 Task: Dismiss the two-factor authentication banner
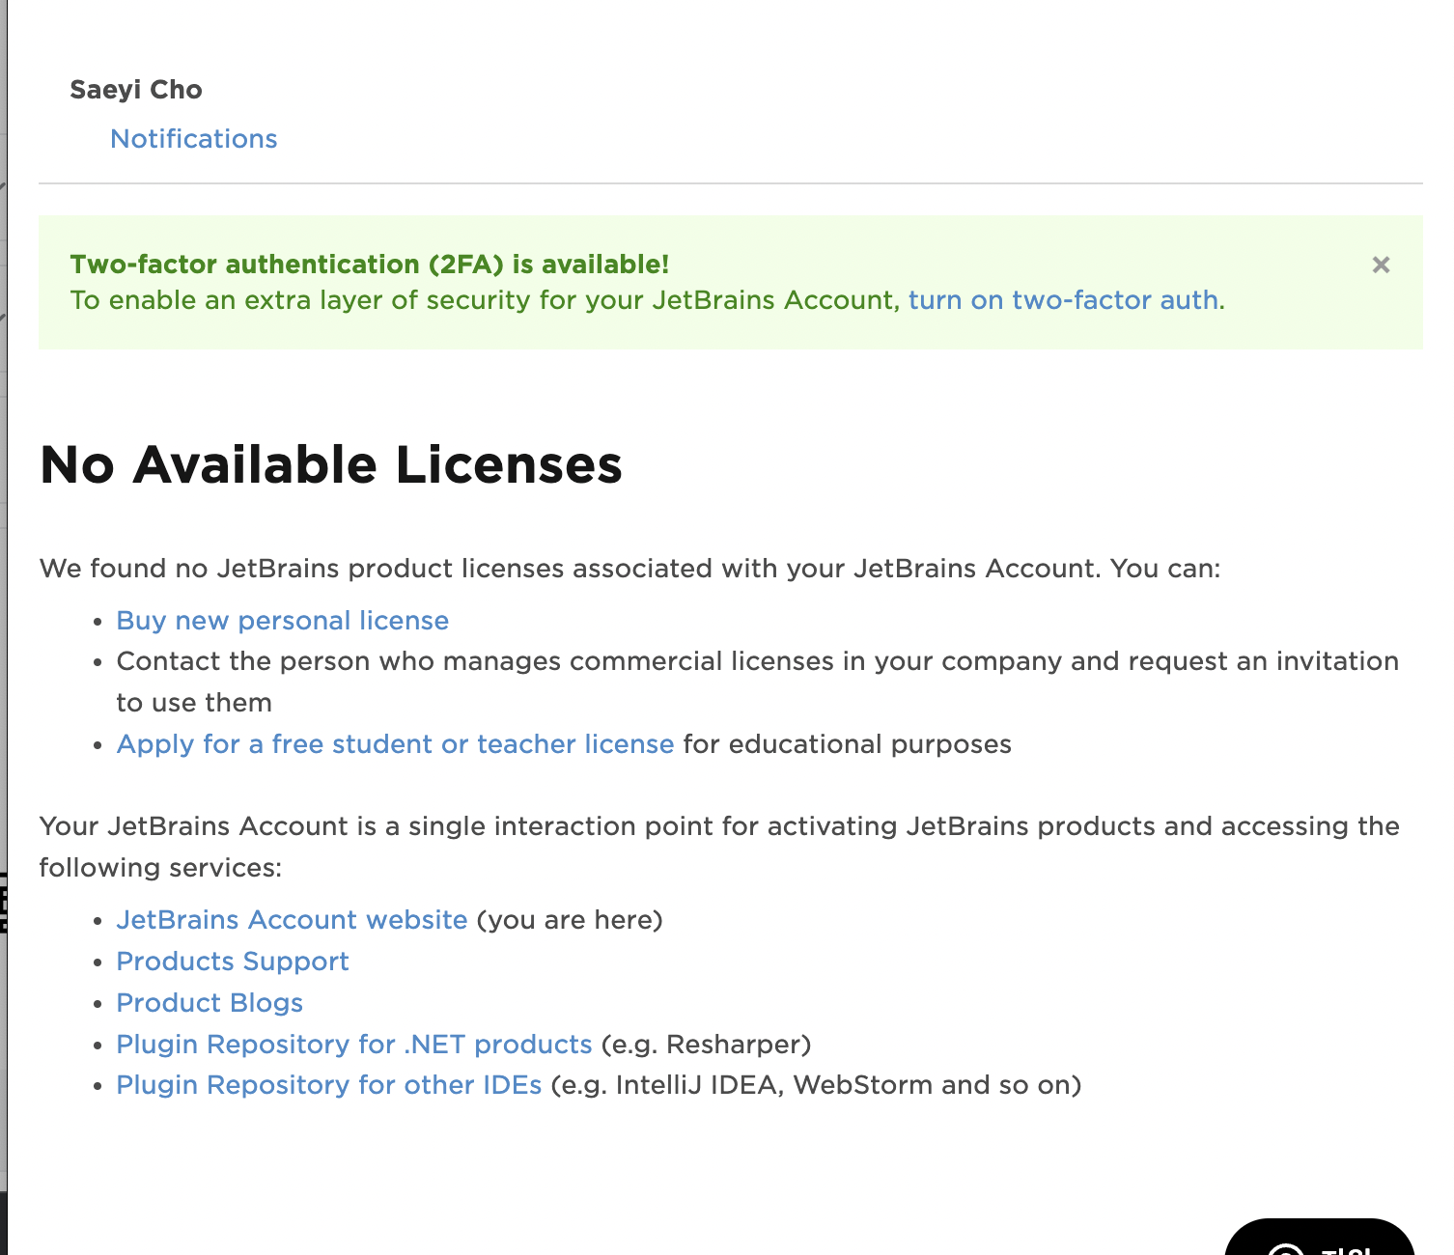click(x=1381, y=265)
